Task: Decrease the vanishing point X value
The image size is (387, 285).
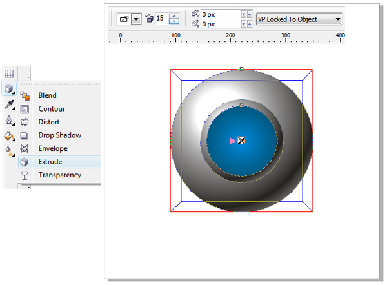Action: pos(244,14)
